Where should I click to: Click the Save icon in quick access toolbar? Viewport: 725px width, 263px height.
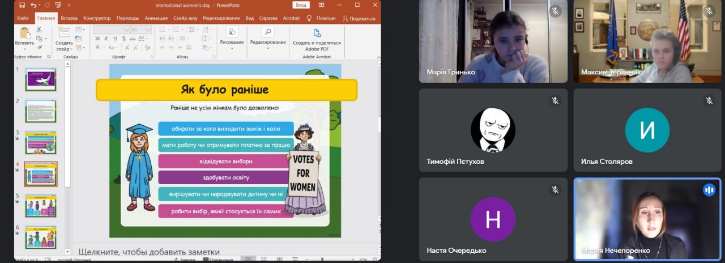[x=22, y=5]
